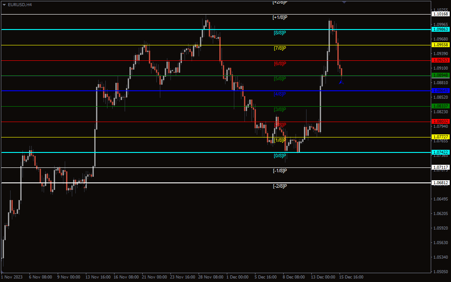
Task: Select the [4/8]P blue level label
Action: click(x=280, y=94)
